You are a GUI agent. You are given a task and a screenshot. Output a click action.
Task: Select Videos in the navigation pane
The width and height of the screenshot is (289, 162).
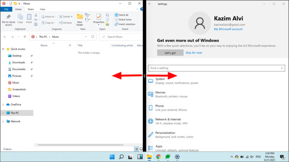coord(16,96)
